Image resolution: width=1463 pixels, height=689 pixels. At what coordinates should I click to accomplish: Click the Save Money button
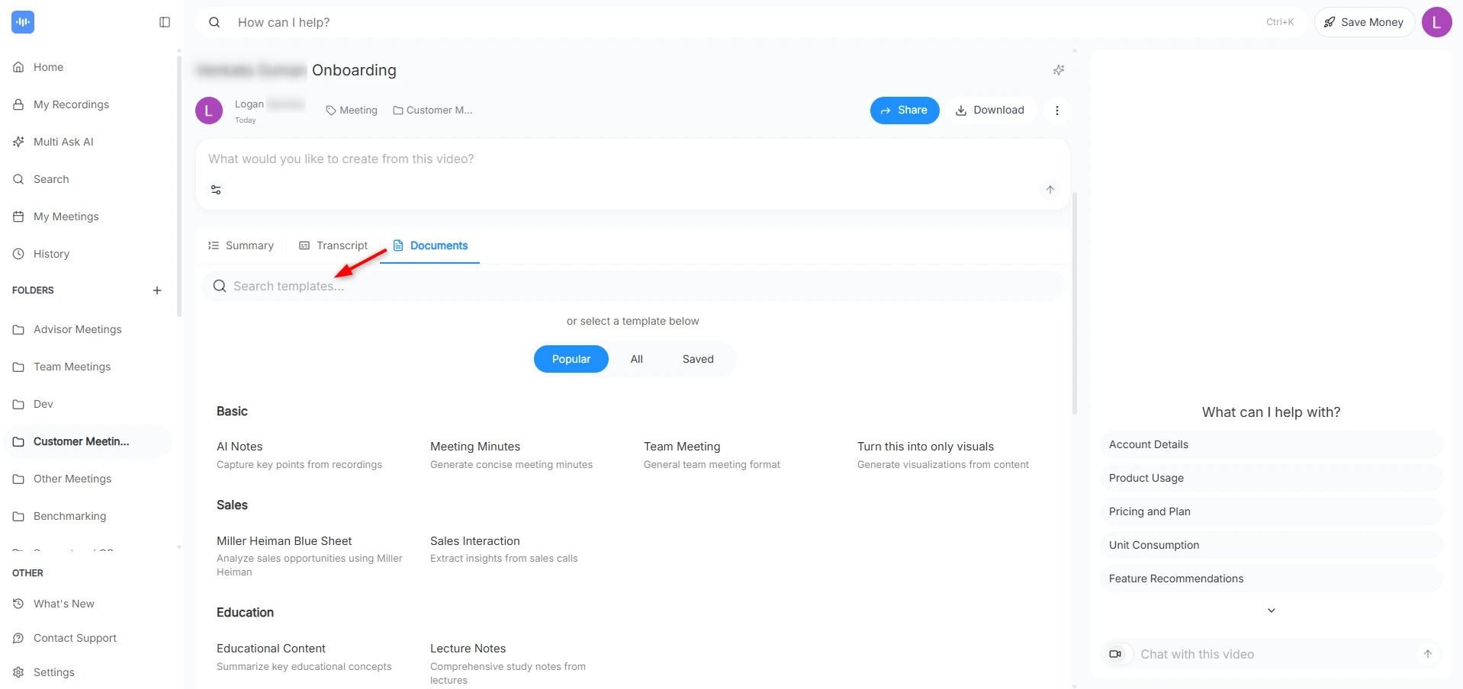pos(1364,22)
